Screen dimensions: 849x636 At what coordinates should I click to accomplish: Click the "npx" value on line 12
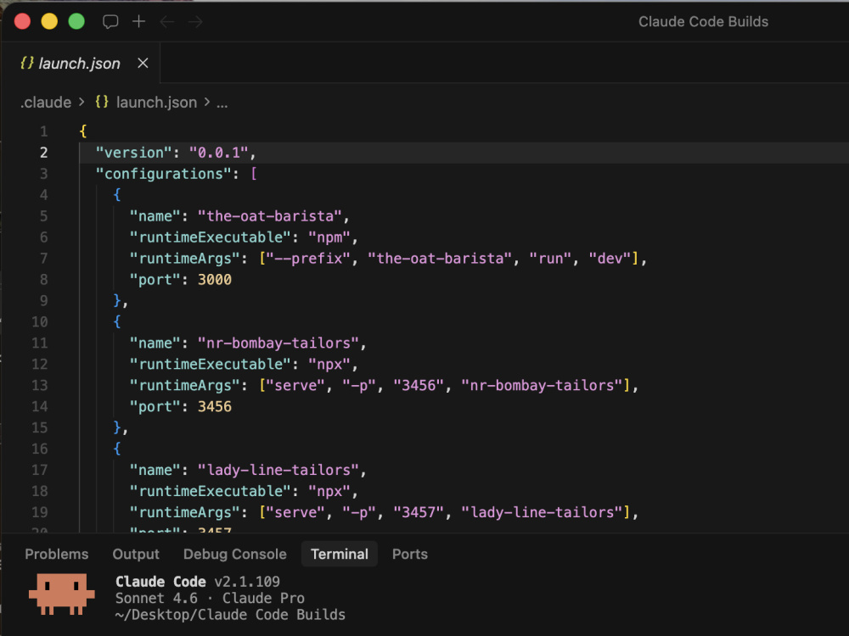(329, 364)
